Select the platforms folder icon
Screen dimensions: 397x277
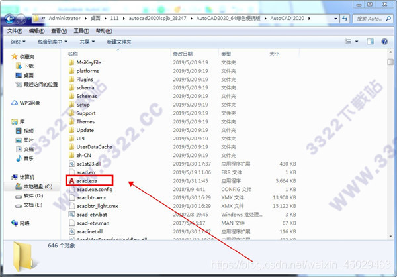(71, 71)
